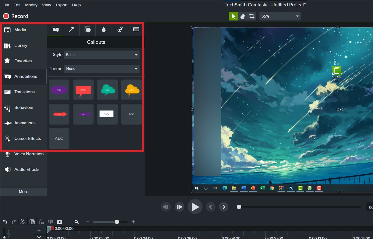Screen dimensions: 373x239
Task: Switch to the Transitions panel
Action: click(x=25, y=92)
